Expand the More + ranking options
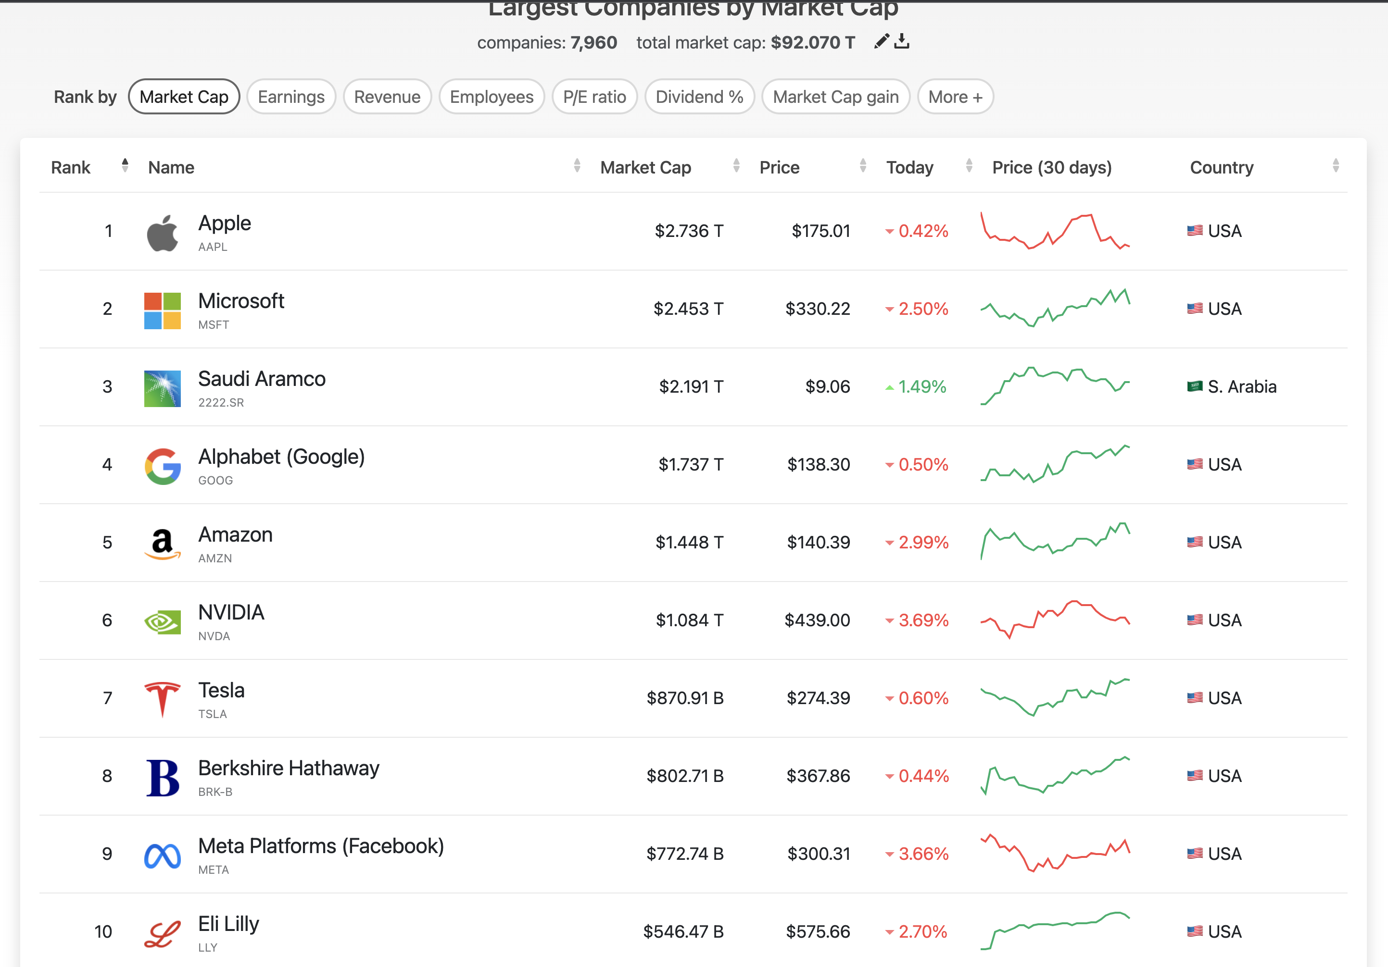The image size is (1388, 967). [x=955, y=97]
